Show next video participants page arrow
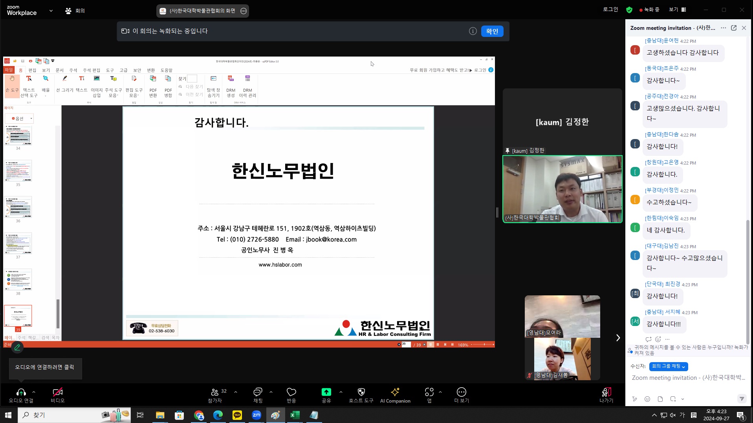The image size is (753, 423). coord(618,338)
